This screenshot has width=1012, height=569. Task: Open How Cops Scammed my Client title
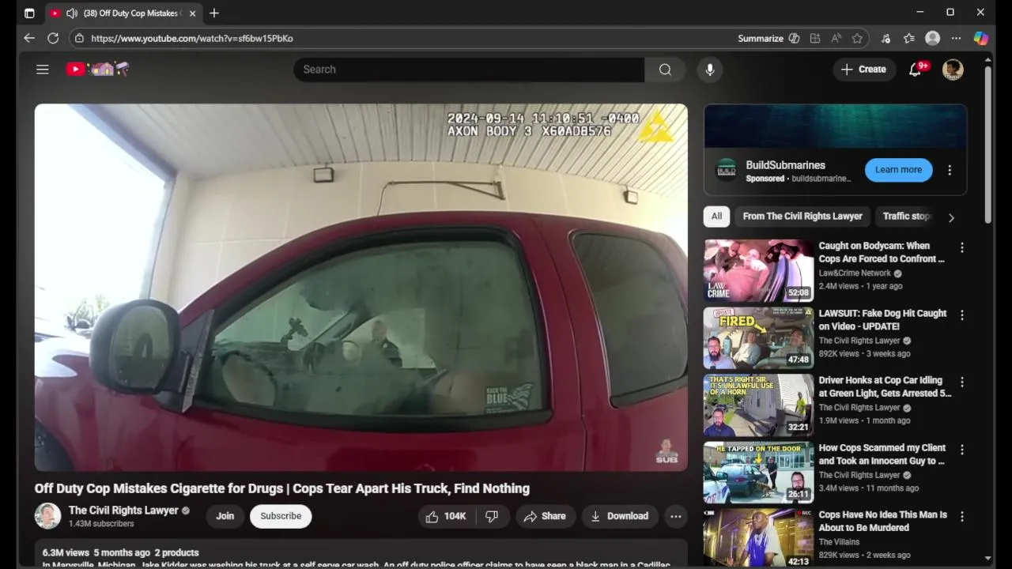882,454
